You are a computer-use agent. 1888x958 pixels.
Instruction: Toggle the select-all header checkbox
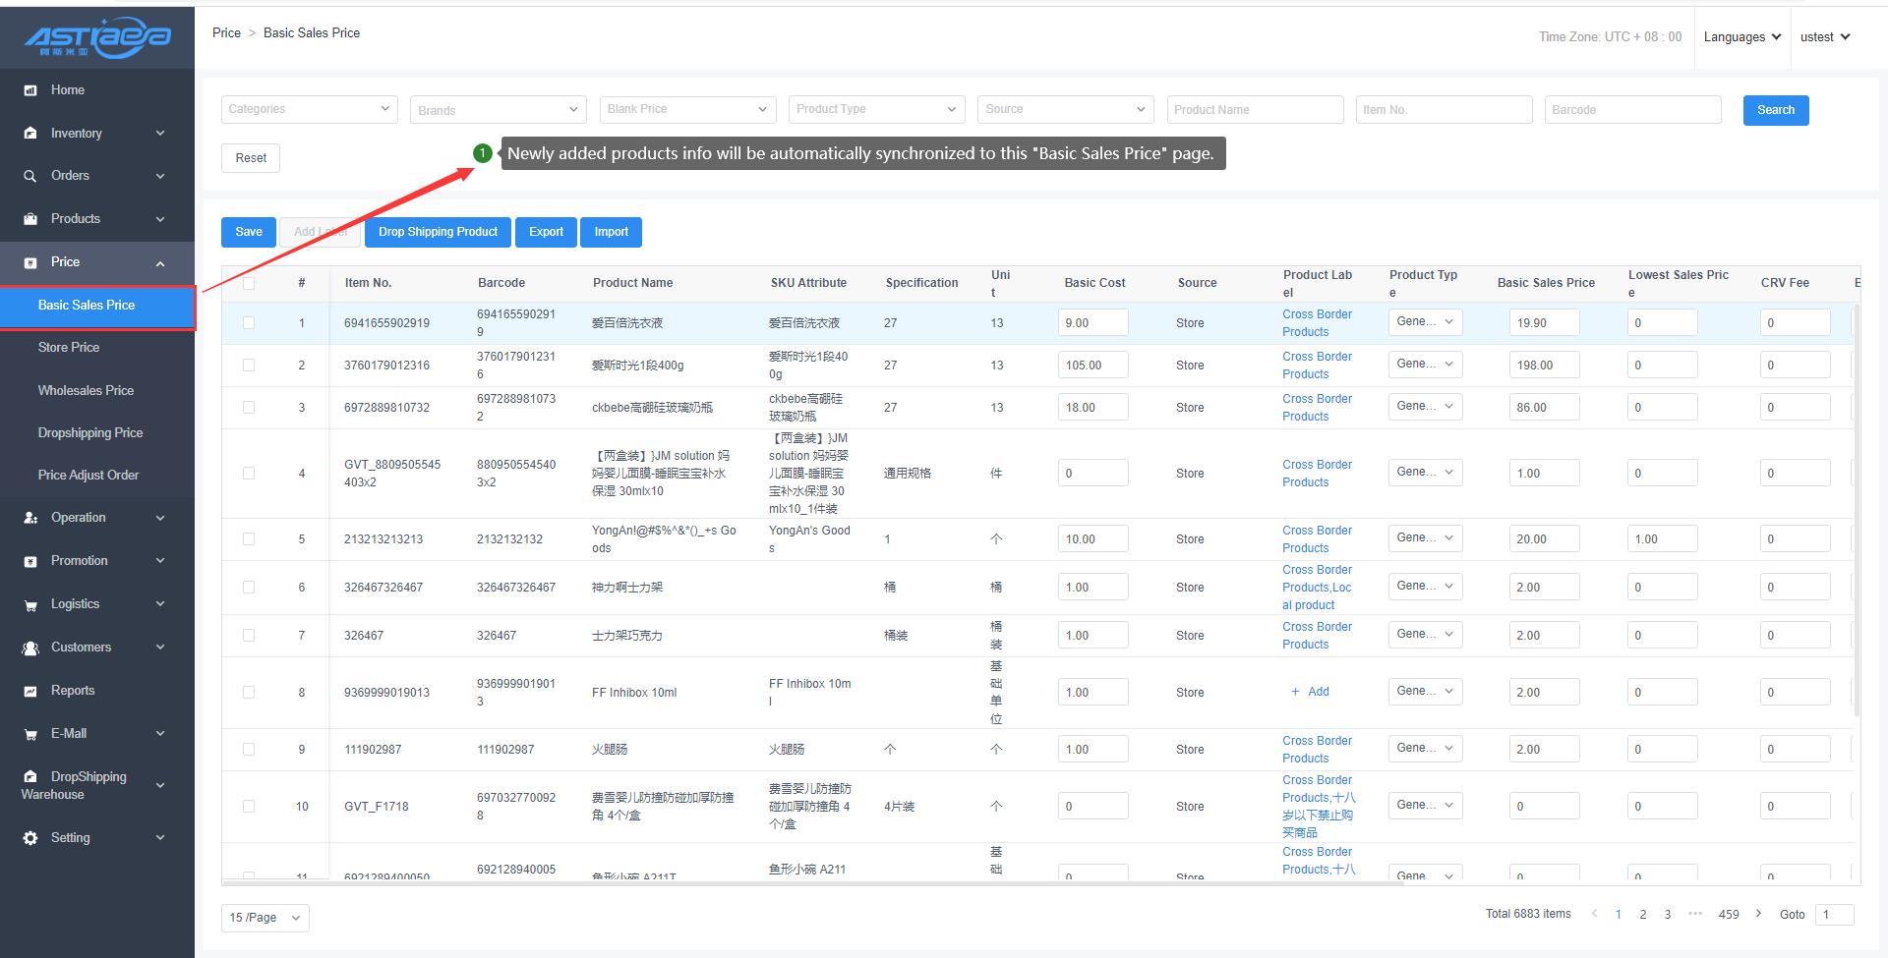(x=249, y=283)
